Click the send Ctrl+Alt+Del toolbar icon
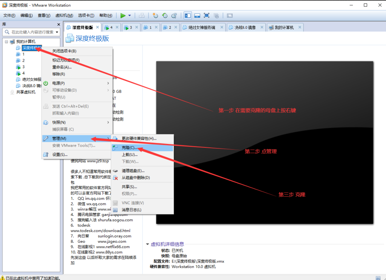Viewport: 386px width, 280px height. (142, 15)
